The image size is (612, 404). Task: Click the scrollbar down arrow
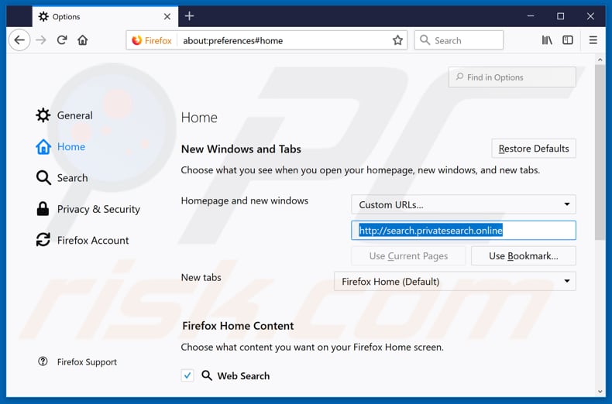pyautogui.click(x=600, y=392)
